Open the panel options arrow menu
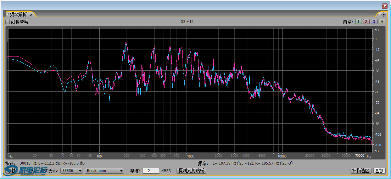Image resolution: width=391 pixels, height=179 pixels. (x=384, y=14)
